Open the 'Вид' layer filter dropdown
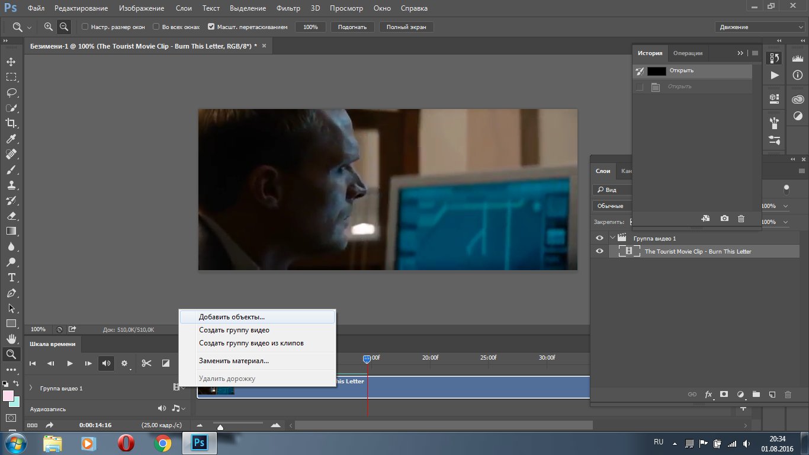The image size is (809, 455). (612, 190)
